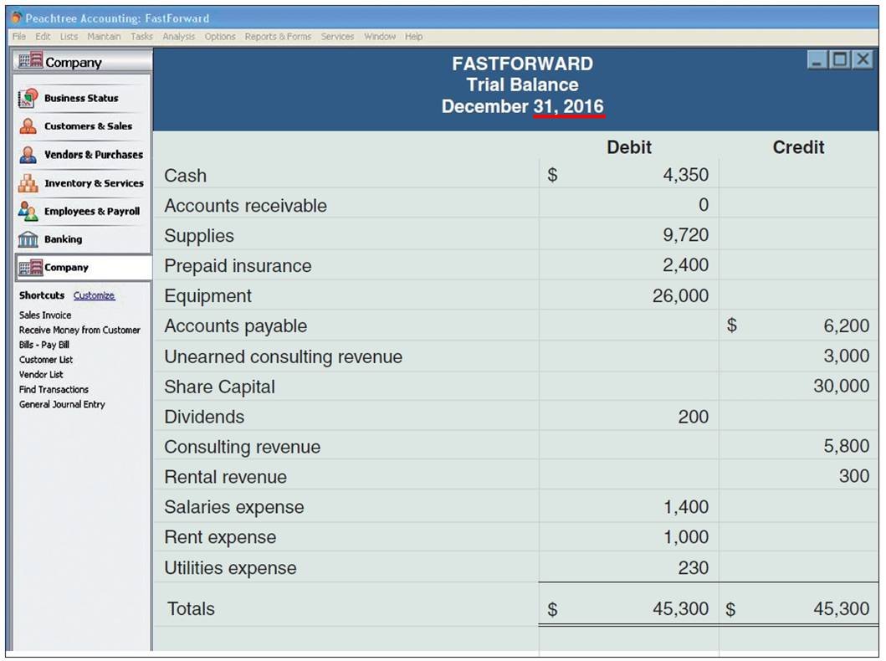
Task: Open Receive Money from Customer shortcut
Action: (x=79, y=330)
